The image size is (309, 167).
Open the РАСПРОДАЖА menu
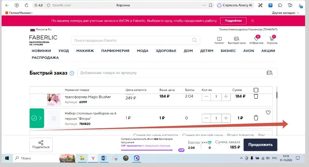point(45,58)
